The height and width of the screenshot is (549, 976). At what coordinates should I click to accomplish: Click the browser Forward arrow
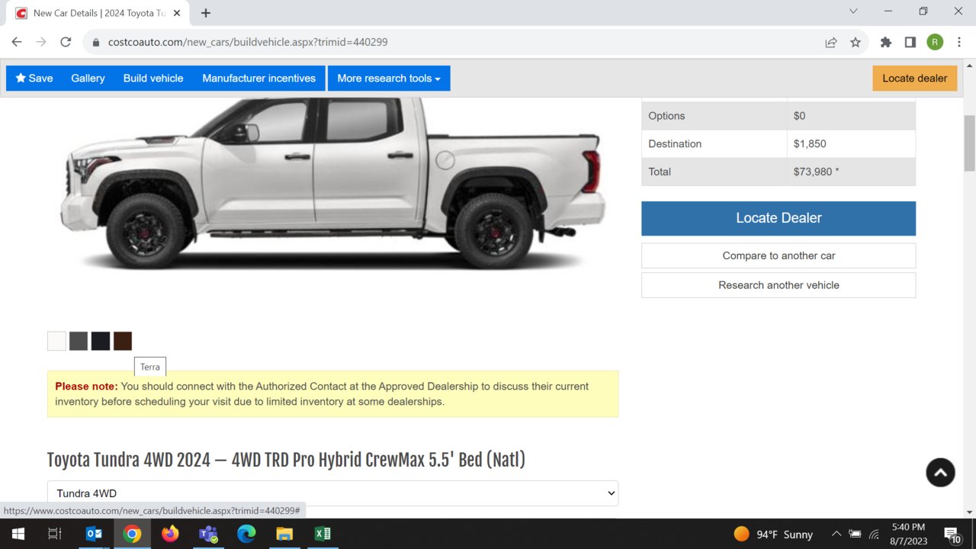[41, 42]
